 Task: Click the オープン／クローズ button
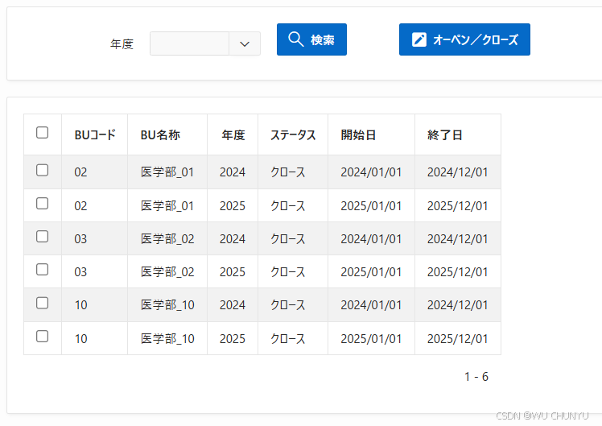464,39
